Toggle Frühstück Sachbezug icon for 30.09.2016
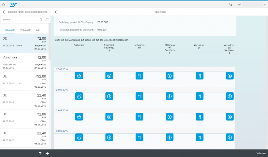 pyautogui.click(x=109, y=137)
